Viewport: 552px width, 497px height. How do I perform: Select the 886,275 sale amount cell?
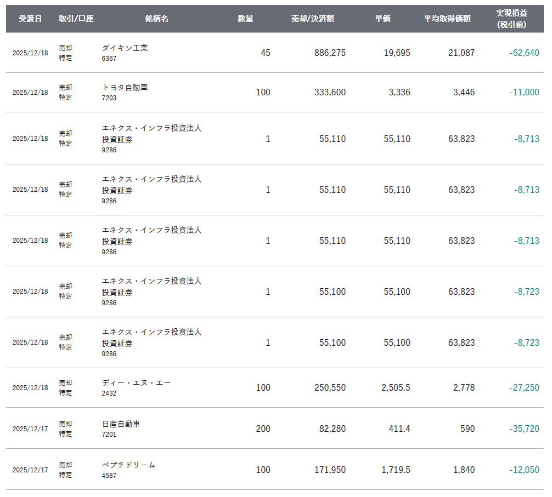330,53
